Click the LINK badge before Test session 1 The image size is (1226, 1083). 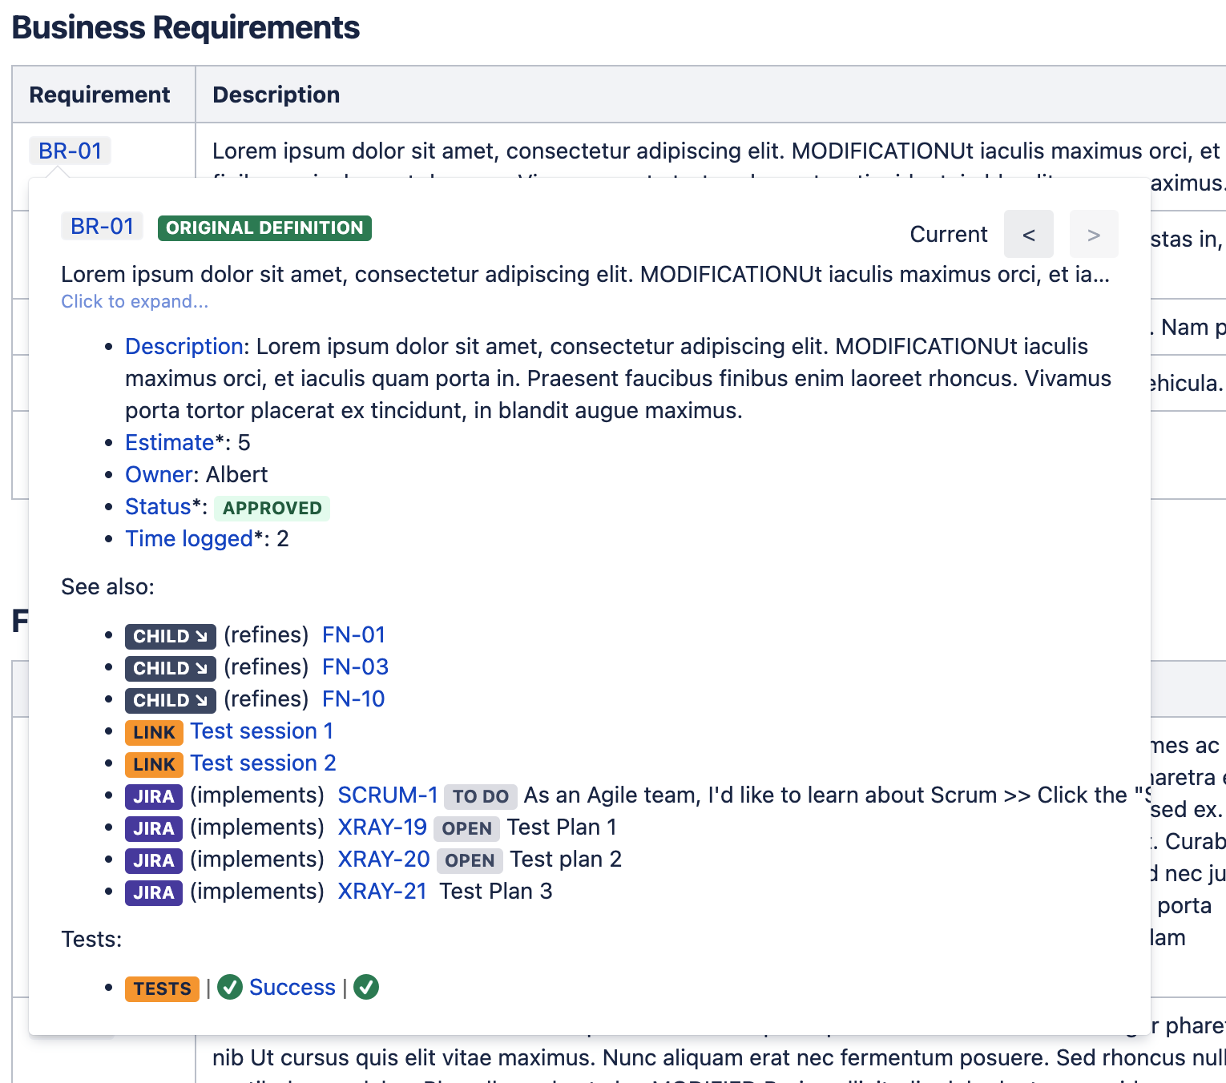coord(153,731)
